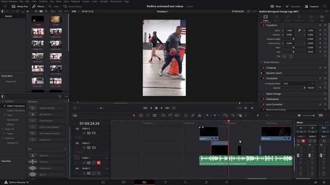Screen dimensions: 330x185
Task: Toggle loop playback
Action: (174, 108)
